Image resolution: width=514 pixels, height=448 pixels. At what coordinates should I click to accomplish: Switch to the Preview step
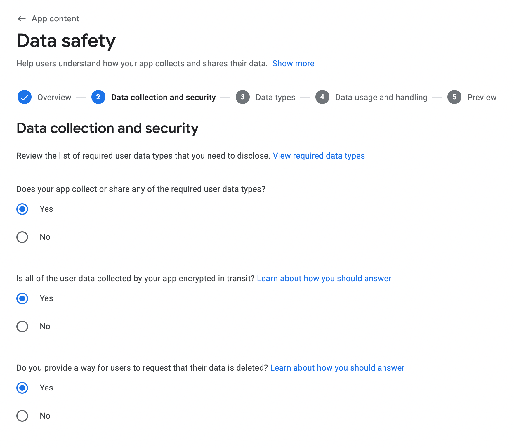pos(482,97)
